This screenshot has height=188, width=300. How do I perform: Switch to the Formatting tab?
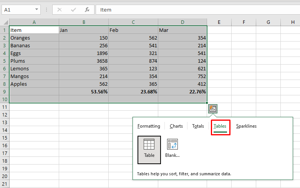[149, 126]
